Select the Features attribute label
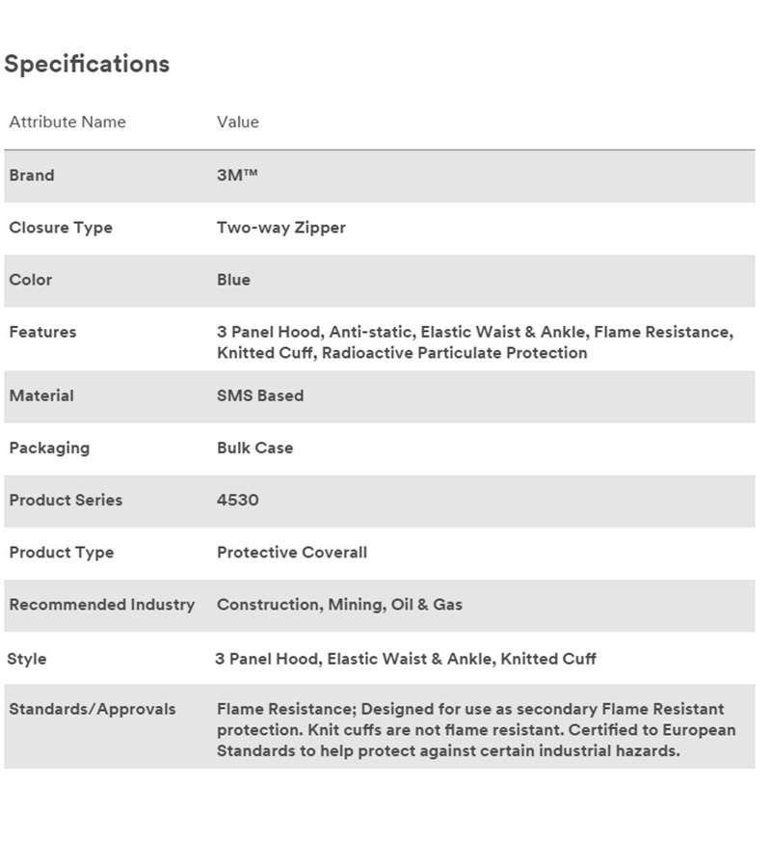 point(42,332)
